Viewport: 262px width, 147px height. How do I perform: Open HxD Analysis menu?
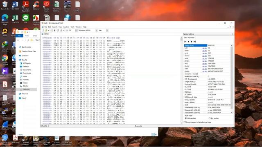click(66, 27)
